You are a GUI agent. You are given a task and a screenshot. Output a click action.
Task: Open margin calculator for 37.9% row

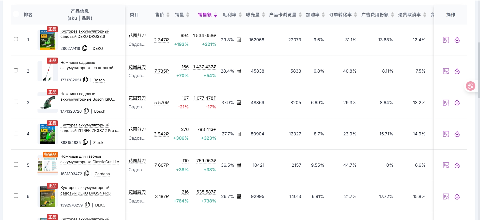[x=239, y=103]
